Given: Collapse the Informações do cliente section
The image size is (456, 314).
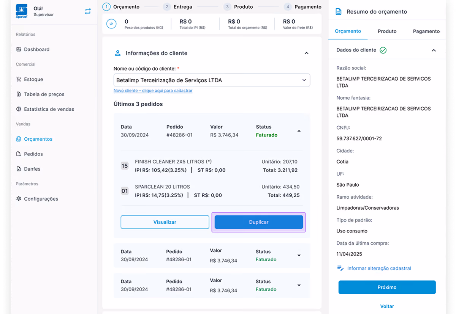Looking at the screenshot, I should click(x=307, y=53).
